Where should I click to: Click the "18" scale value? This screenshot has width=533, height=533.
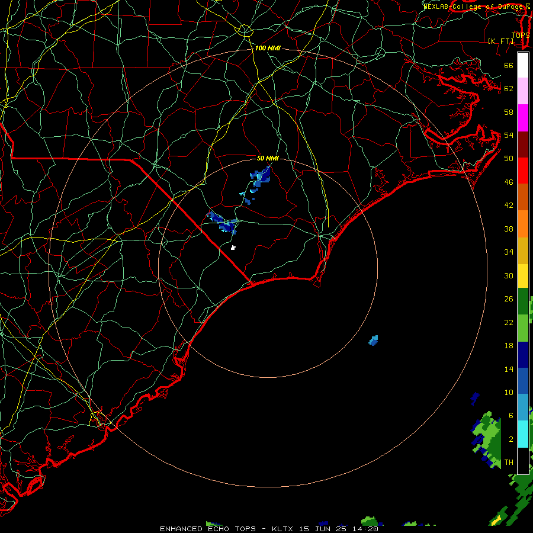tap(509, 346)
